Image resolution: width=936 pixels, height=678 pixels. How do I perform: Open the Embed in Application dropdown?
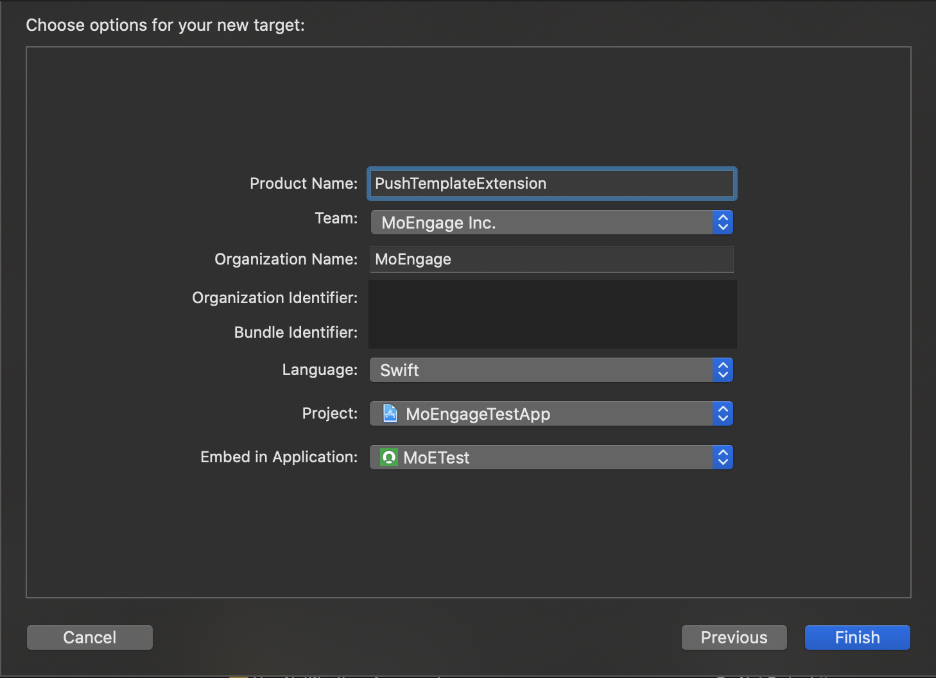coord(551,458)
